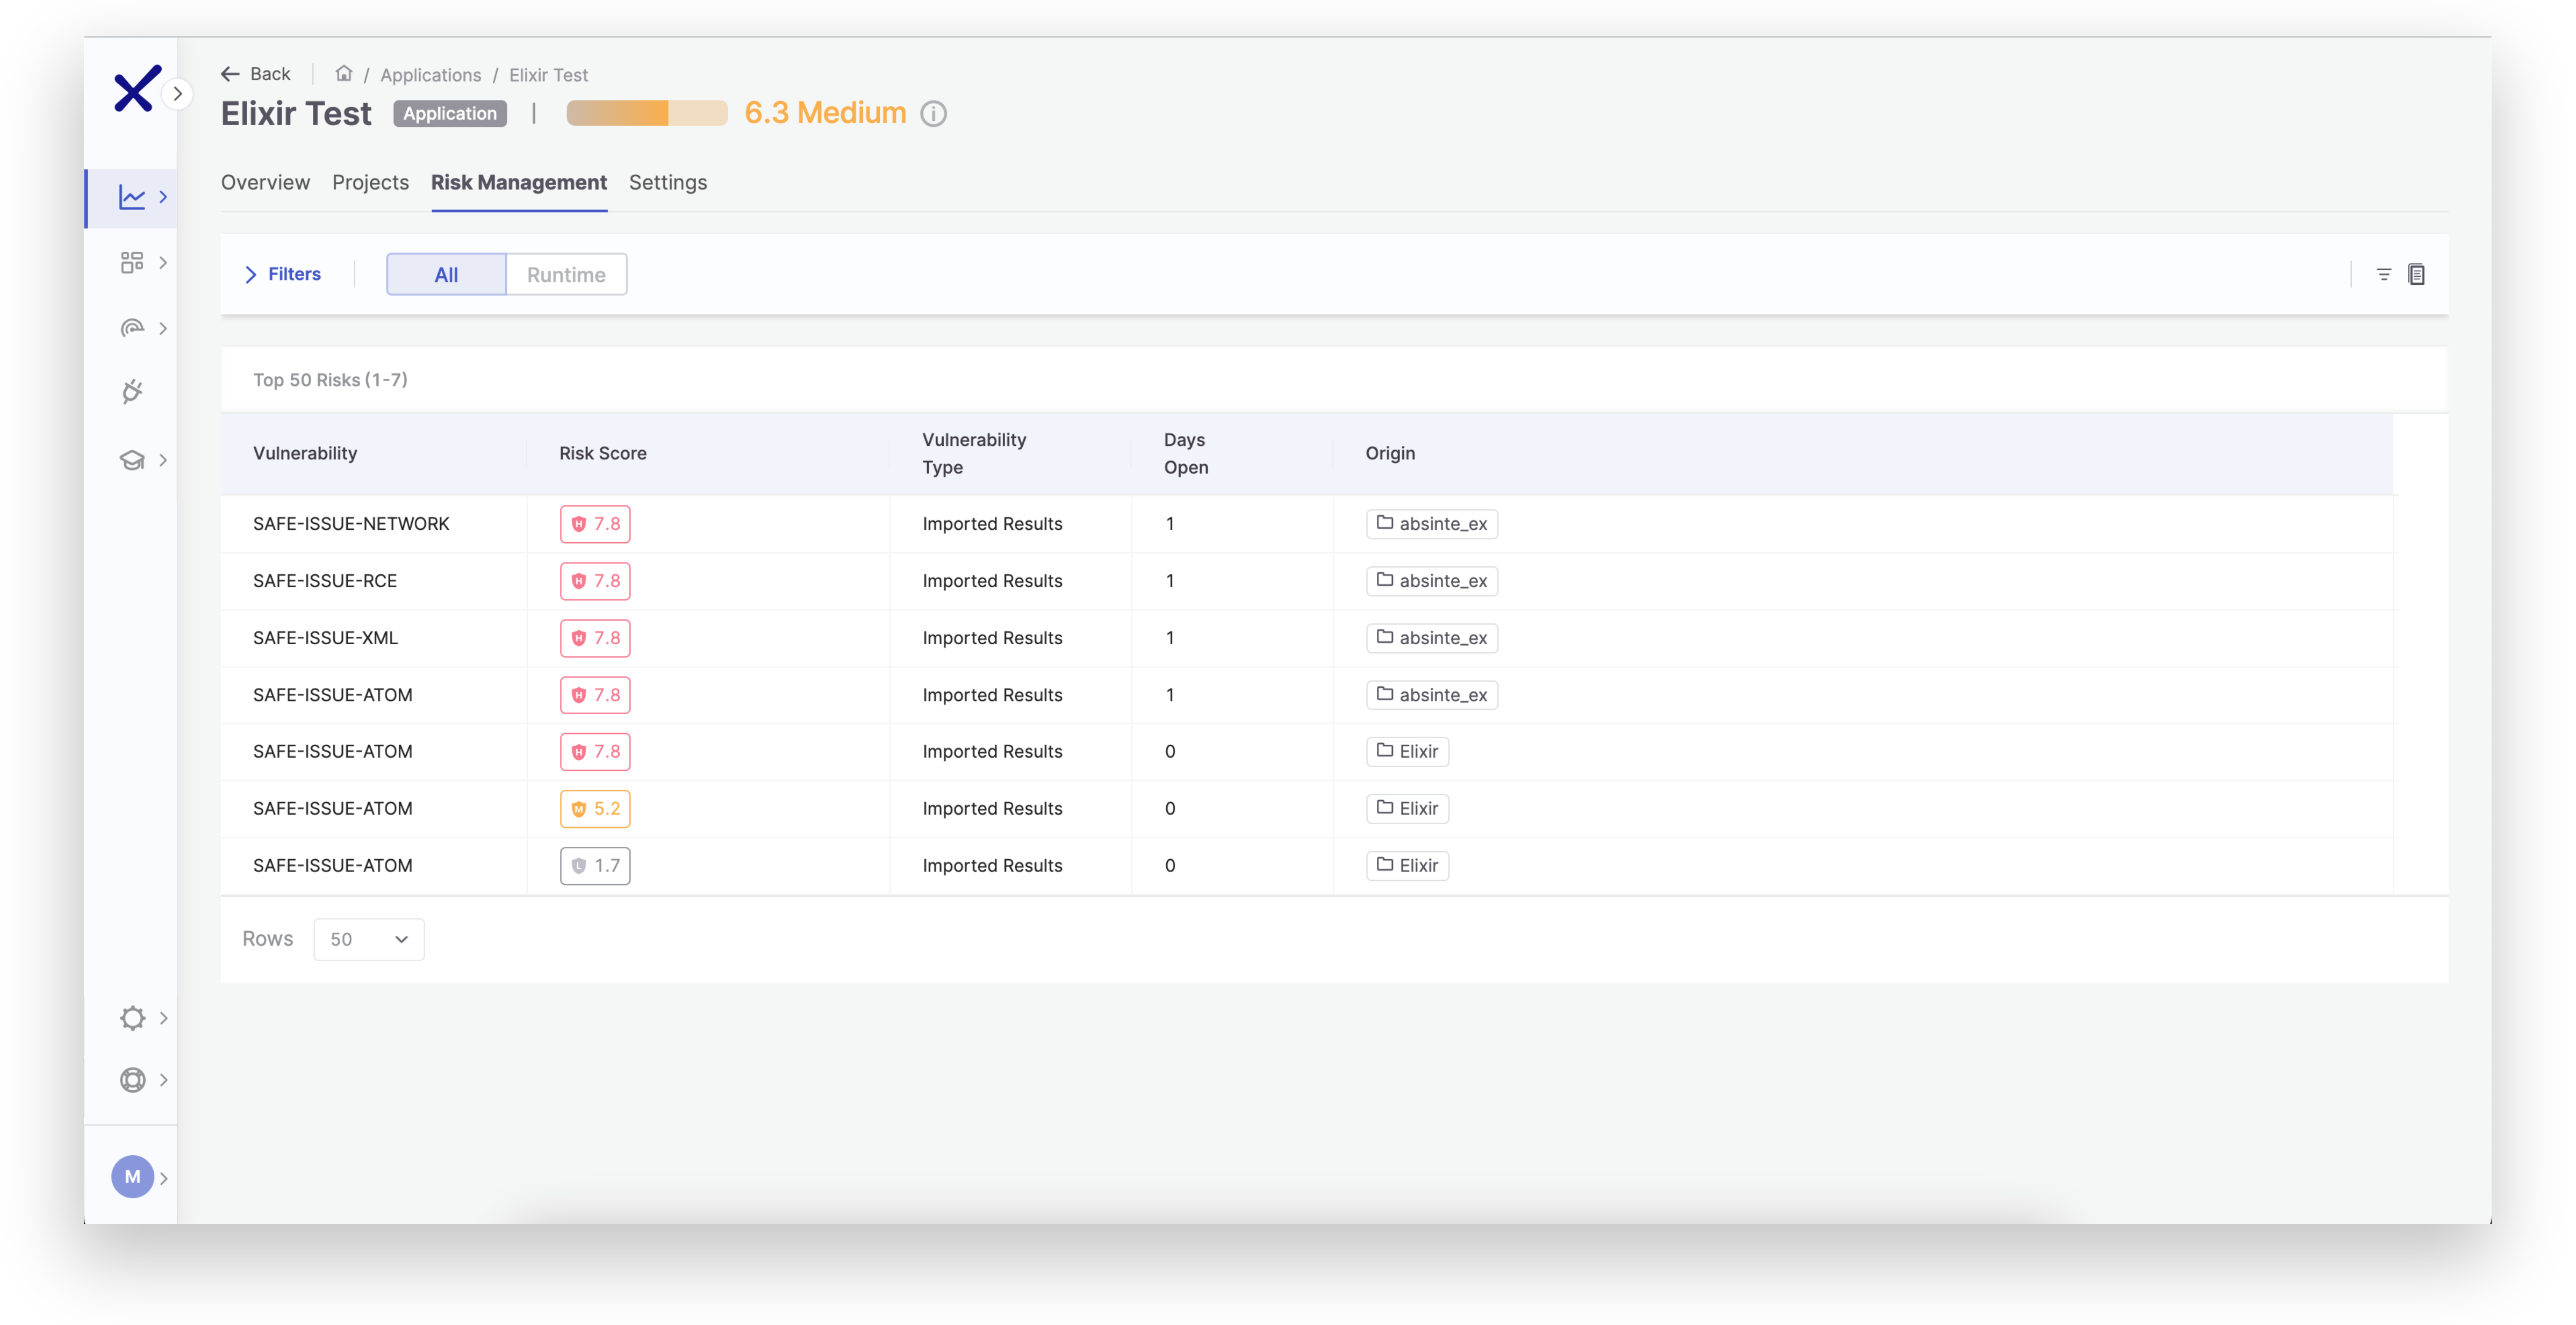
Task: Open the export report clipboard icon
Action: pyautogui.click(x=2416, y=274)
